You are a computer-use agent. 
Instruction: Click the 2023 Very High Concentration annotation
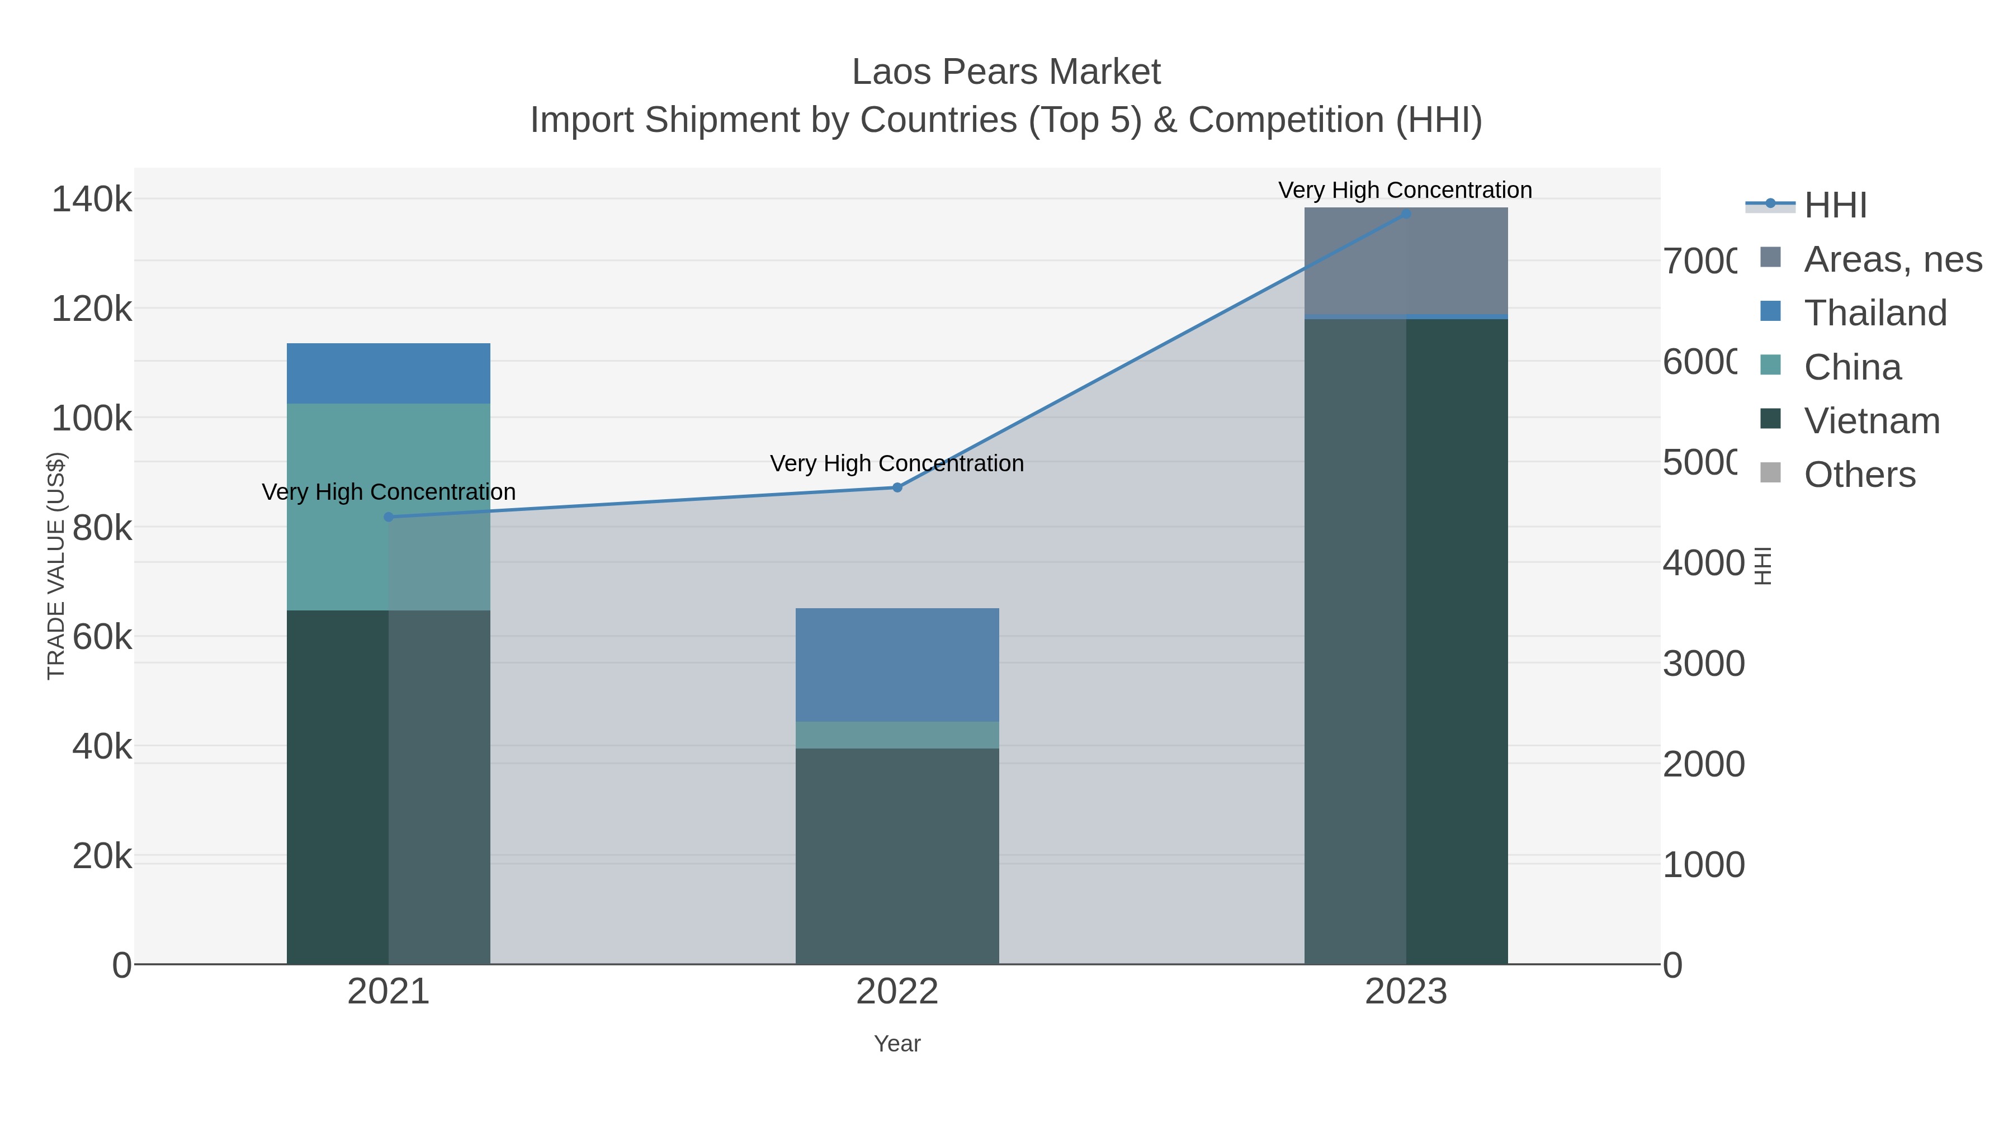[x=1405, y=190]
